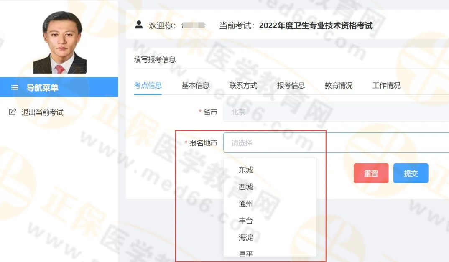Switch to the 基本信息 tab
The width and height of the screenshot is (449, 262).
(x=194, y=85)
